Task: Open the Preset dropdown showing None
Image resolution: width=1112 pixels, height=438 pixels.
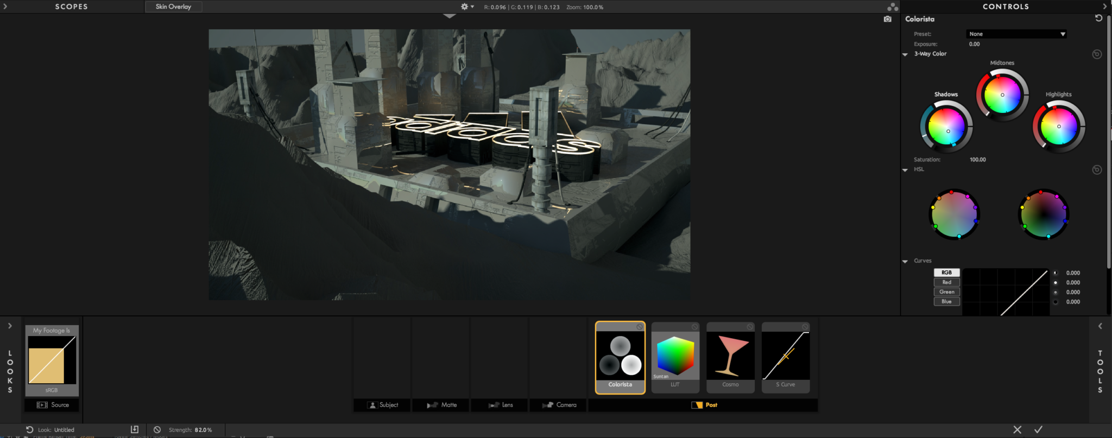Action: pos(1016,34)
